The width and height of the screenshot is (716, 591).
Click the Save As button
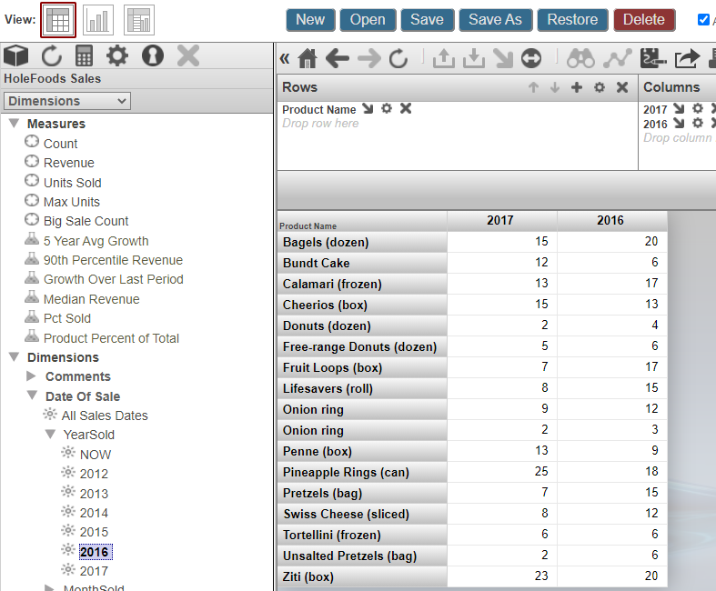point(496,20)
